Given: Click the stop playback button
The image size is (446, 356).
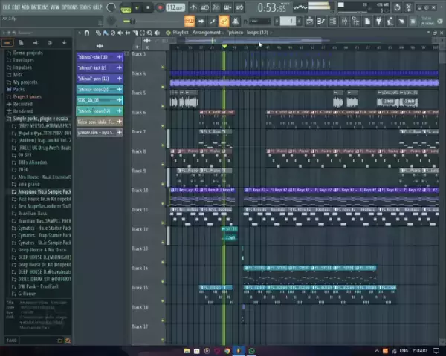Looking at the screenshot, I should 148,7.
